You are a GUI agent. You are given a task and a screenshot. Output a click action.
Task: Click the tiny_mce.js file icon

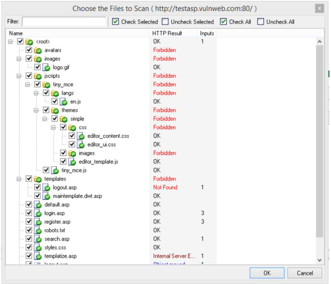click(55, 171)
